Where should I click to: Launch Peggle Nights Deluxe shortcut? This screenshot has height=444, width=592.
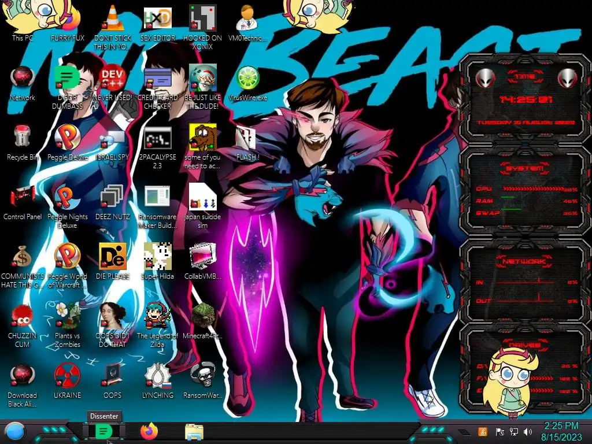pos(67,205)
